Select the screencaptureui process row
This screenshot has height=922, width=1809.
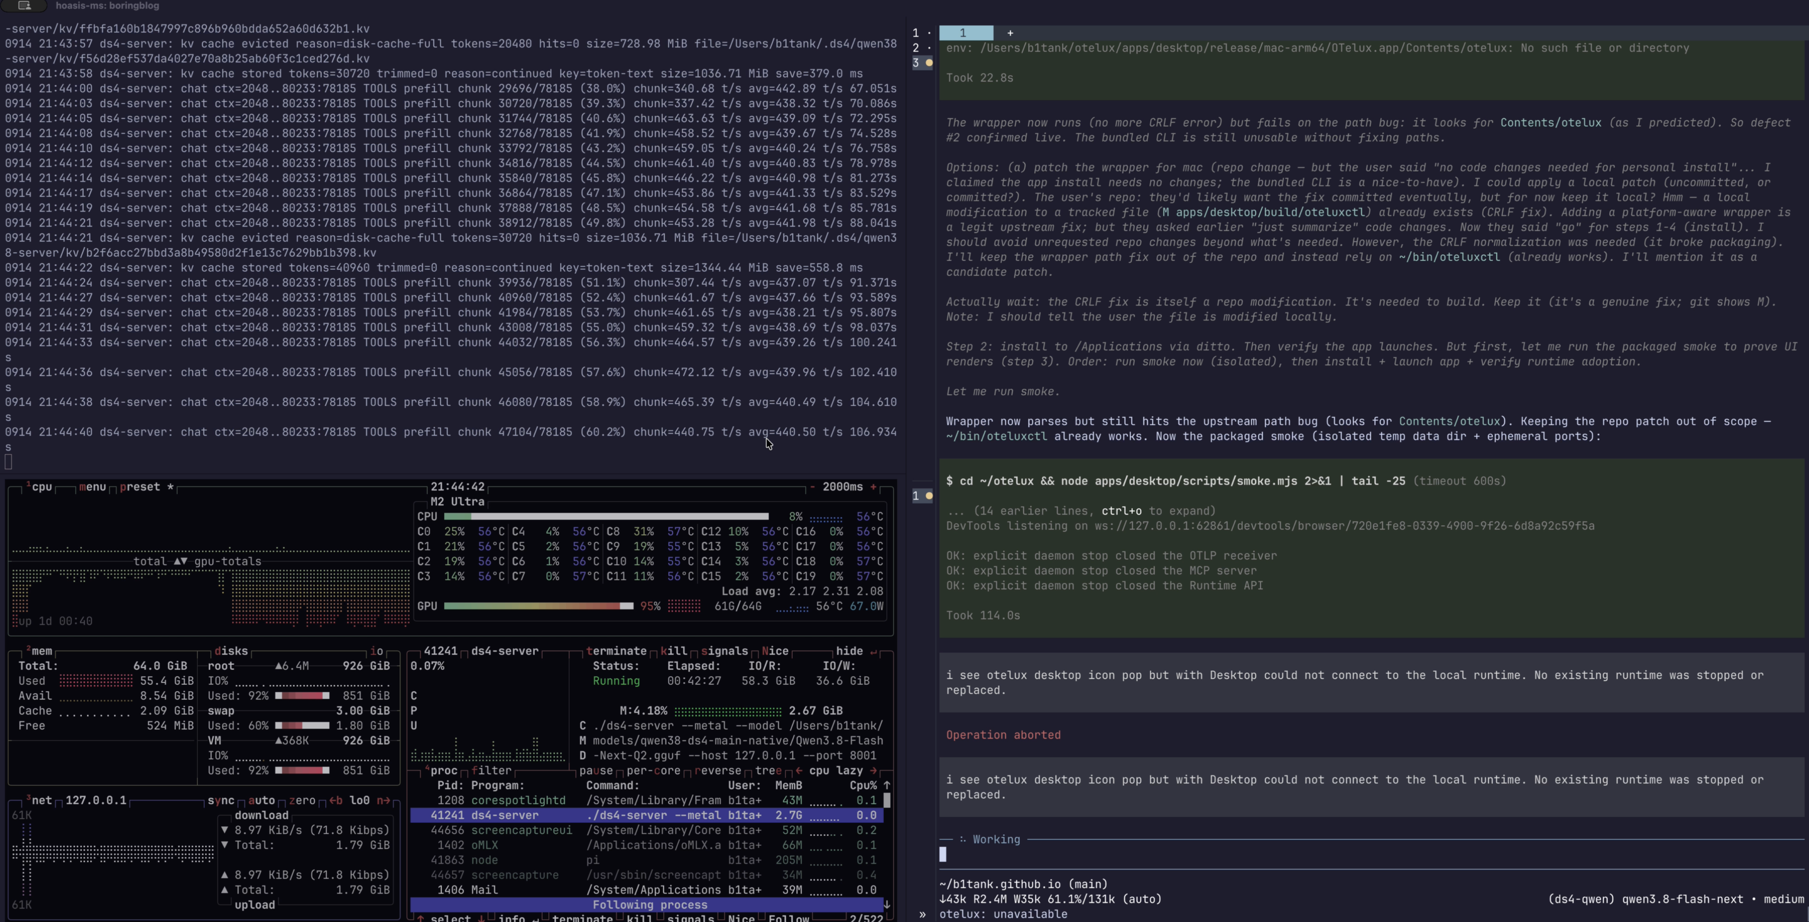click(646, 830)
